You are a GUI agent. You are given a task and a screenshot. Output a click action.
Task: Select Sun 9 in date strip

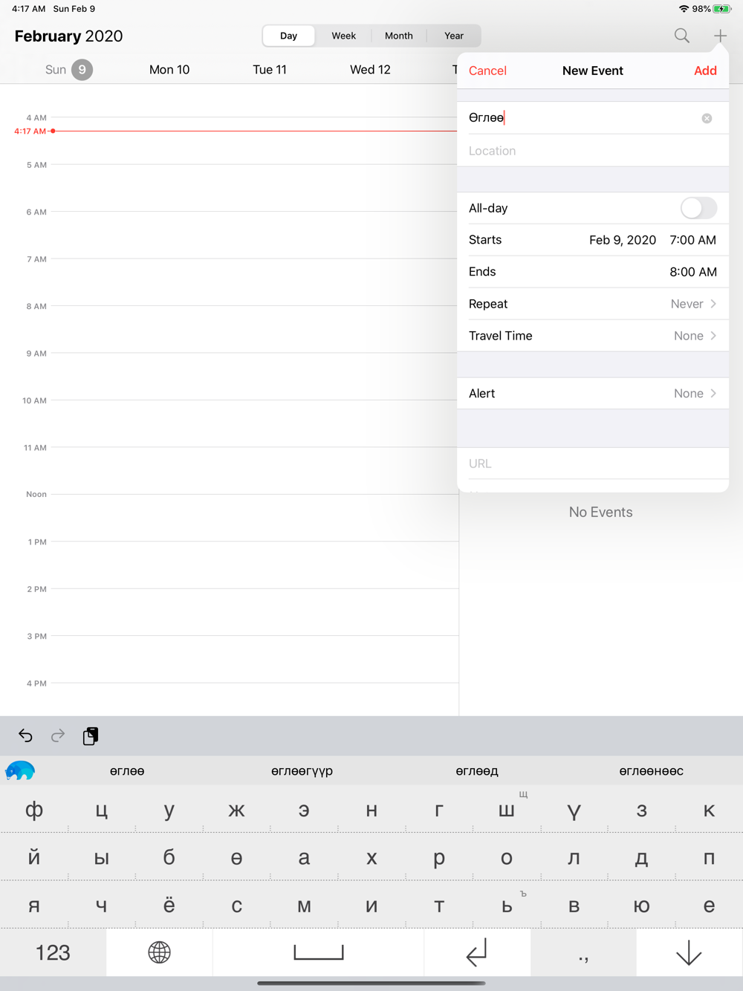(68, 70)
